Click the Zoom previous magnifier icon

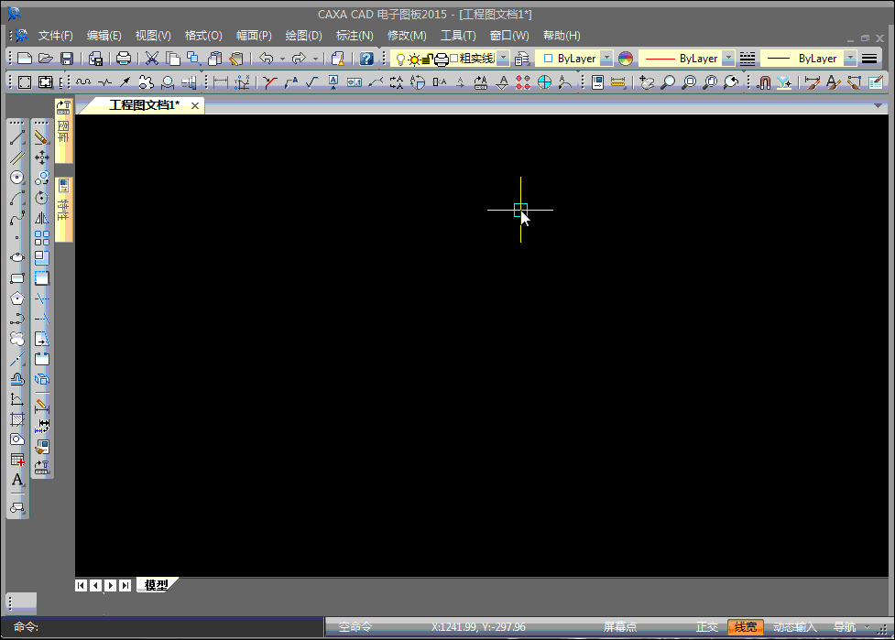click(731, 82)
